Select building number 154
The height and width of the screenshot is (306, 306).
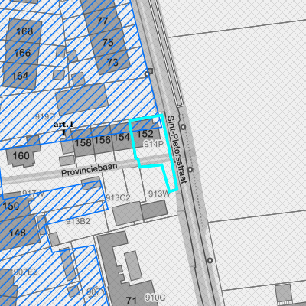coord(122,137)
